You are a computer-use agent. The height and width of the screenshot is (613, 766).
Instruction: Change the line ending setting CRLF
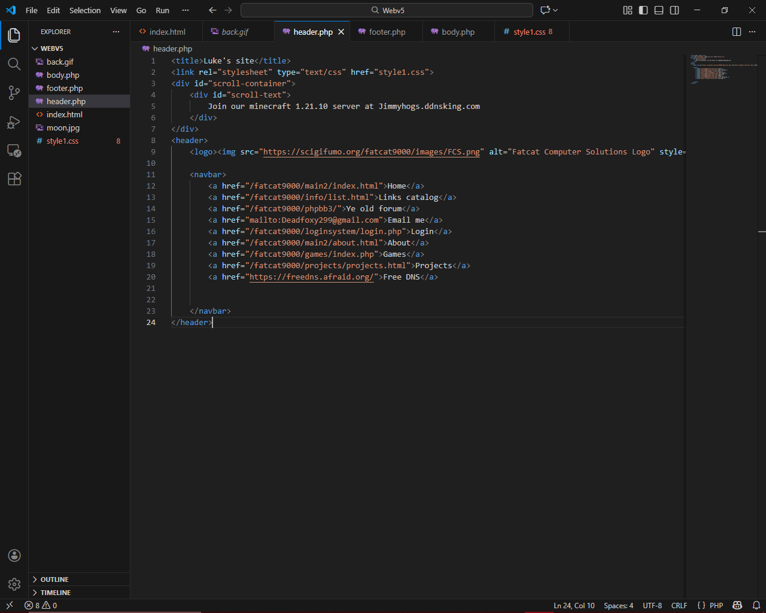[679, 605]
